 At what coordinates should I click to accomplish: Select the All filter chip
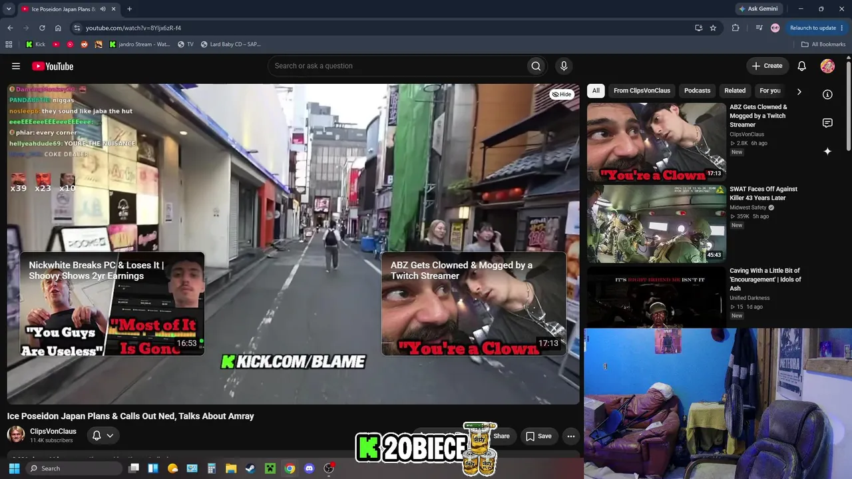tap(596, 90)
